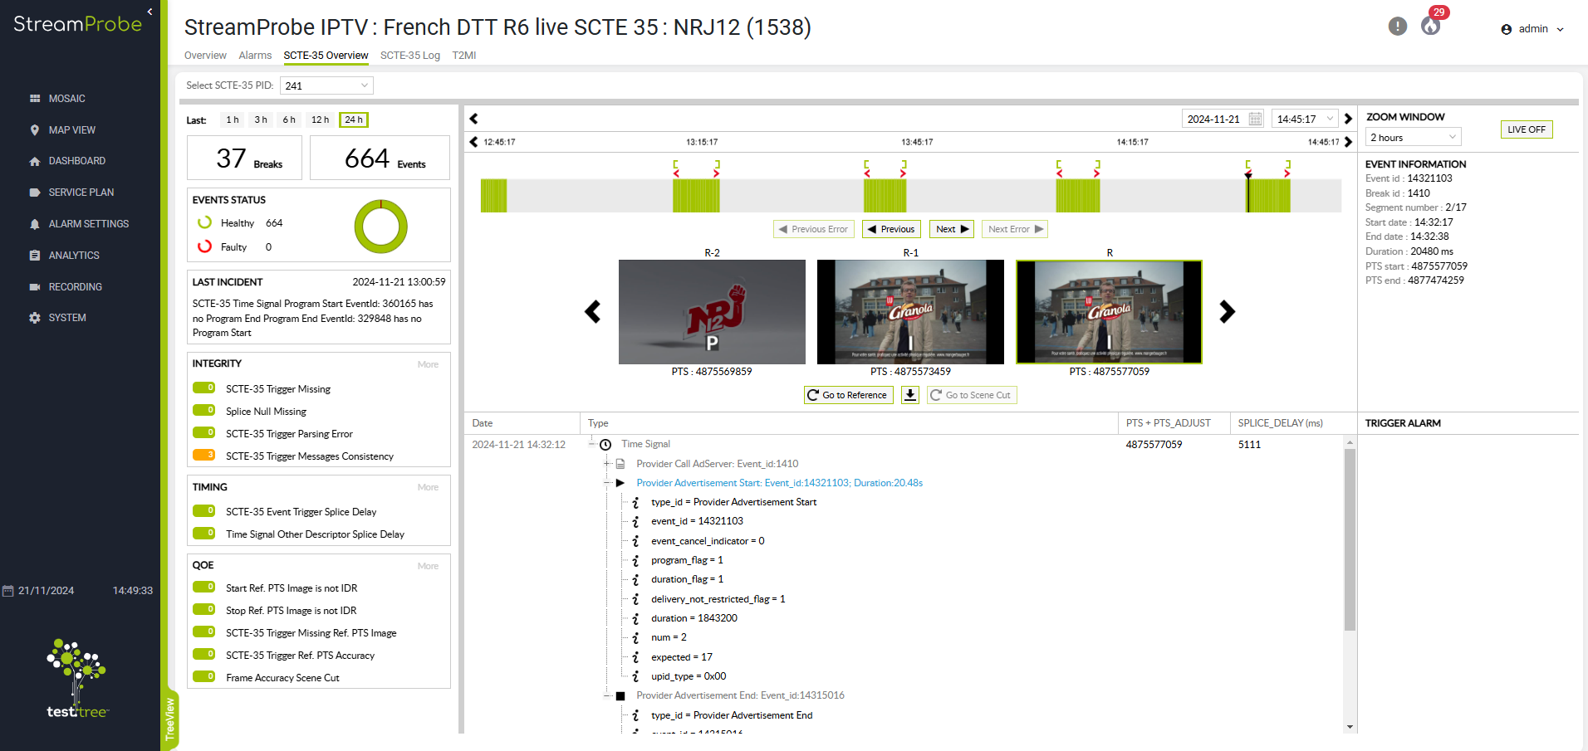Screen dimensions: 1588x751
Task: Select the 1 h time range
Action: [x=233, y=119]
